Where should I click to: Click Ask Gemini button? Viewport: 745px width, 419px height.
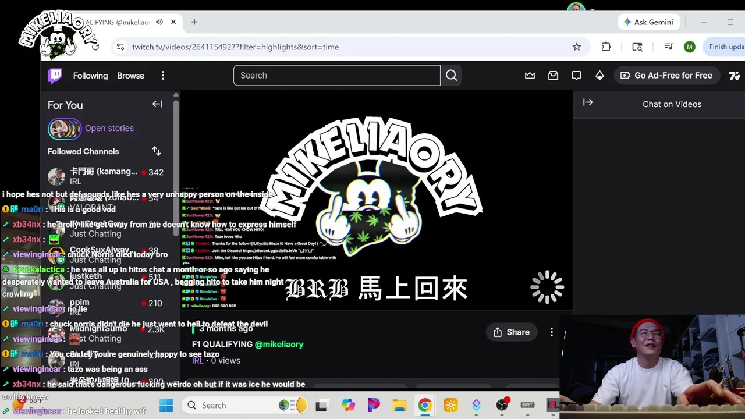coord(648,22)
